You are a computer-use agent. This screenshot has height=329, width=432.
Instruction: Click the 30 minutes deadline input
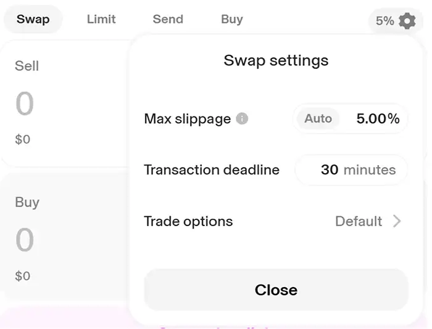330,169
